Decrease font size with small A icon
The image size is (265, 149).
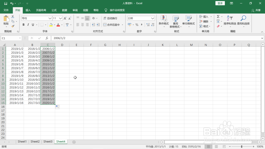69,18
